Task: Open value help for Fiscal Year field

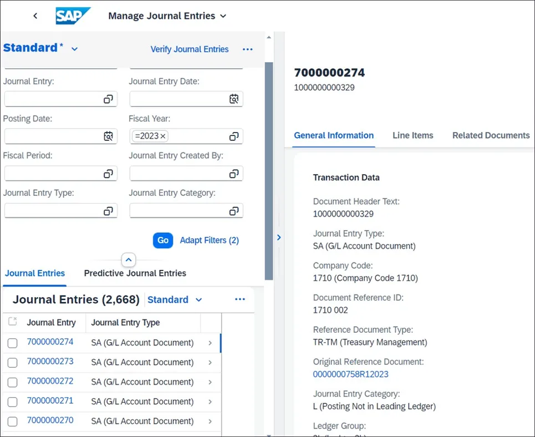Action: pyautogui.click(x=234, y=136)
